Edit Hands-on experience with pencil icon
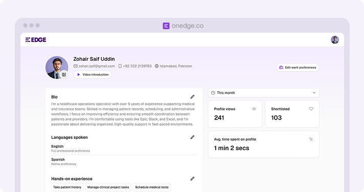Image resolution: width=364 pixels, height=192 pixels. tap(192, 179)
